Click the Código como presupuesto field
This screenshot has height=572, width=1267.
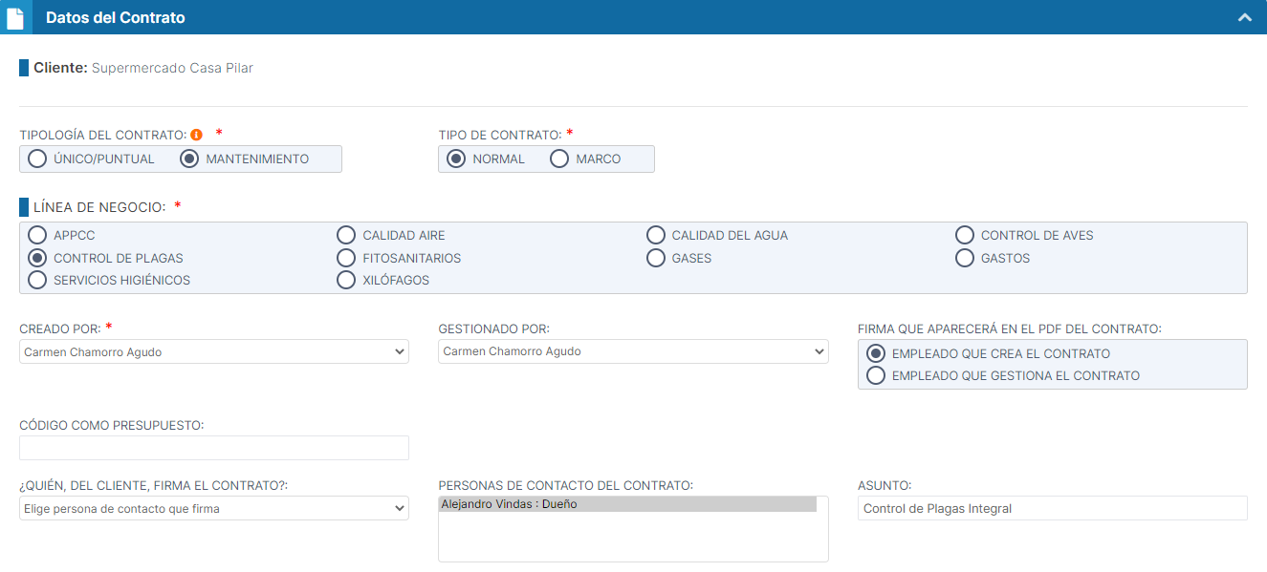pos(213,448)
